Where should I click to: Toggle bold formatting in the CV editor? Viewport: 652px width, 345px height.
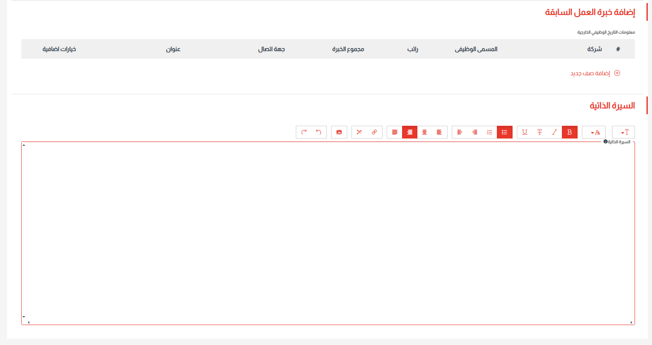(x=570, y=132)
